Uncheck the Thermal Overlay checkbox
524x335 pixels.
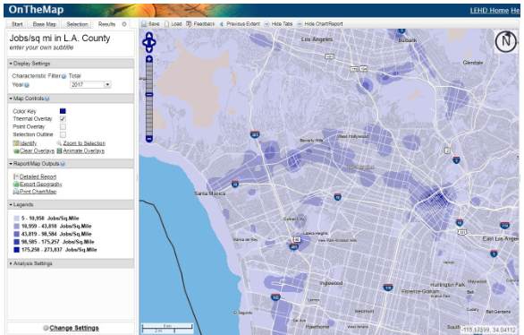tap(63, 119)
